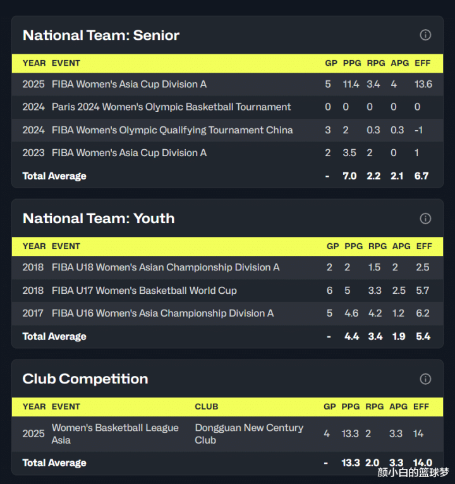Click CLUB column header in Club Competition
This screenshot has height=484, width=455.
[x=207, y=407]
